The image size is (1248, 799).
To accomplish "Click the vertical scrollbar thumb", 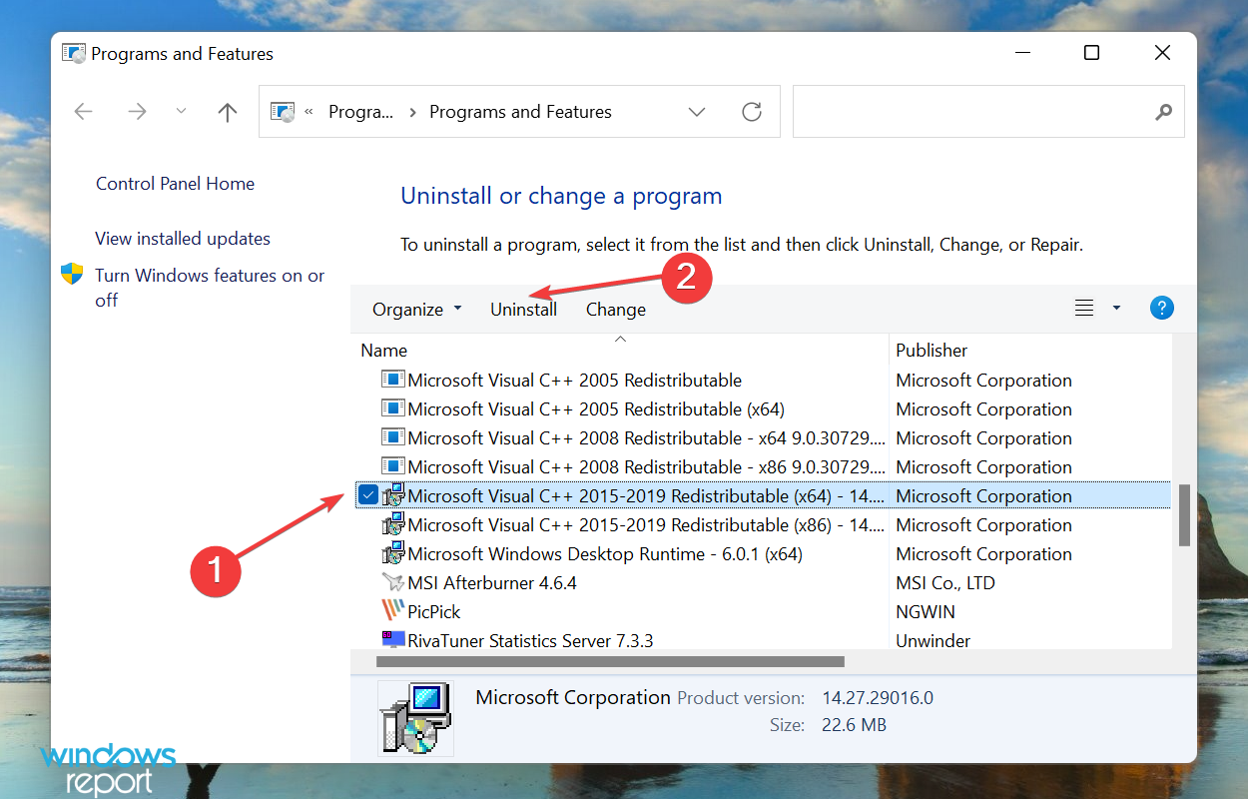I will [x=1184, y=515].
